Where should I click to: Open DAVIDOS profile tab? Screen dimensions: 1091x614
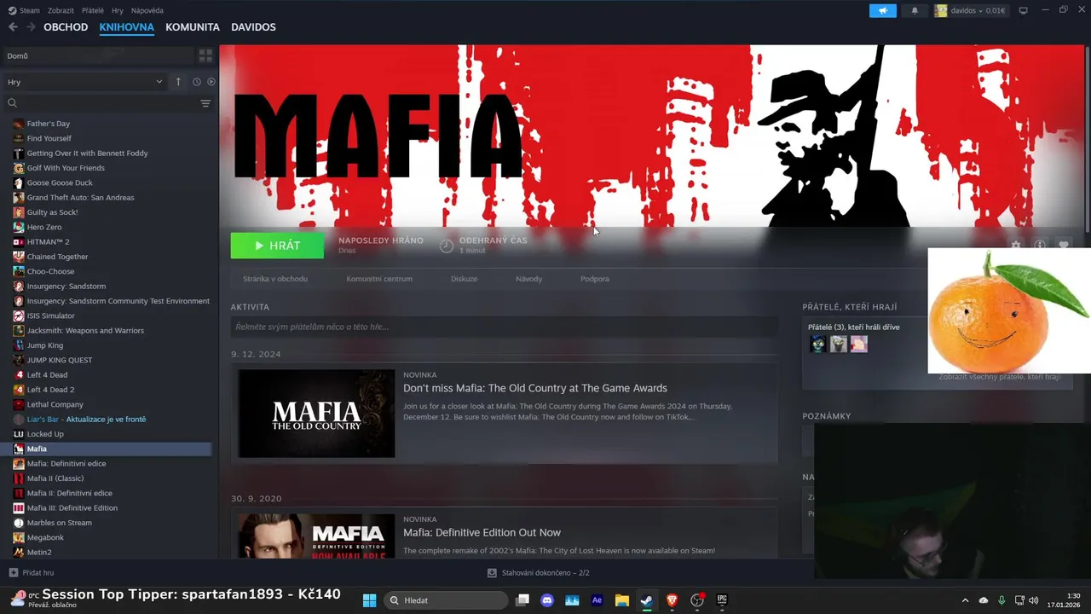pos(253,27)
